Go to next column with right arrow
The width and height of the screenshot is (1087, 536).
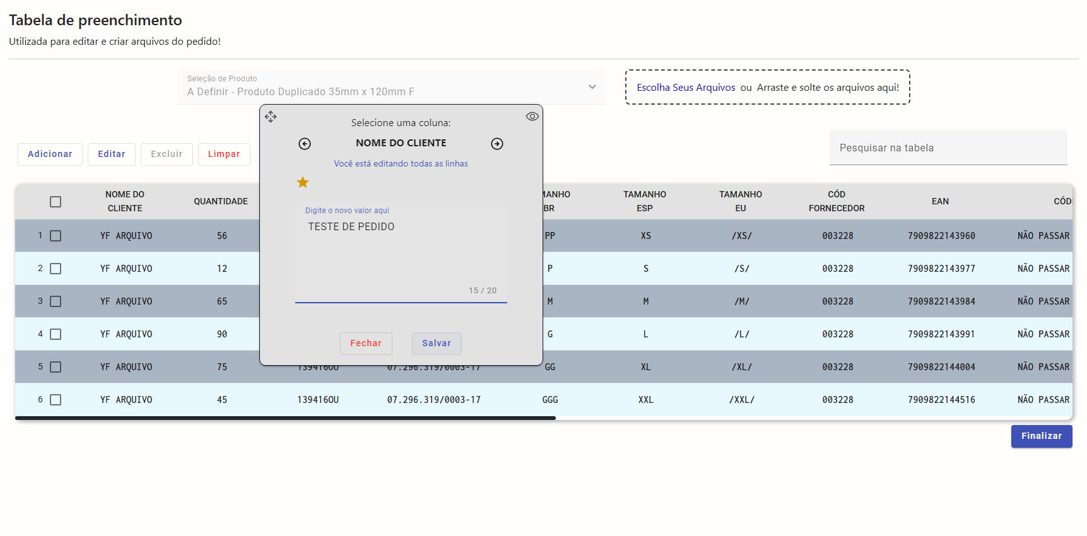497,144
